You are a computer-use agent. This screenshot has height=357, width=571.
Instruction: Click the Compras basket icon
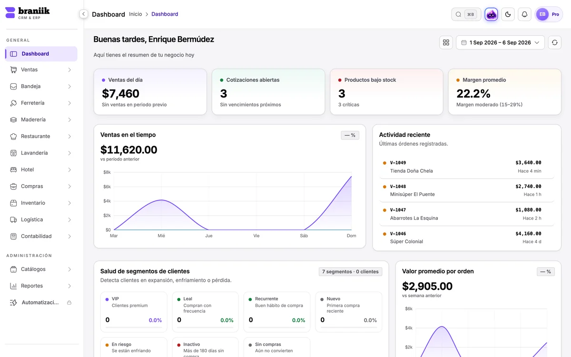click(x=13, y=186)
